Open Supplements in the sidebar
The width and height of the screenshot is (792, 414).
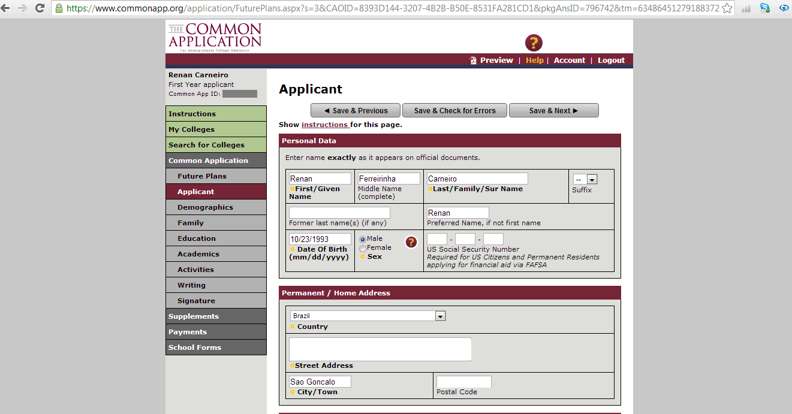[x=216, y=316]
